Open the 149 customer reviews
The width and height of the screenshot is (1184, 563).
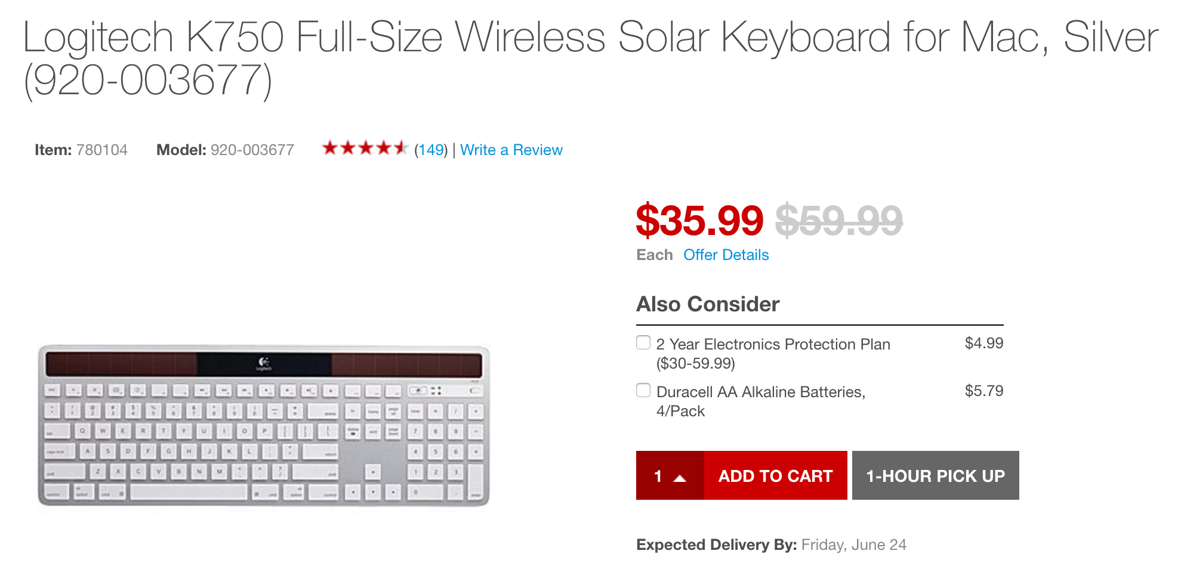[431, 150]
